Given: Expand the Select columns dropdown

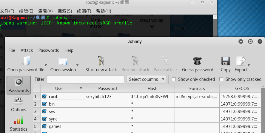Looking at the screenshot, I should [x=147, y=79].
